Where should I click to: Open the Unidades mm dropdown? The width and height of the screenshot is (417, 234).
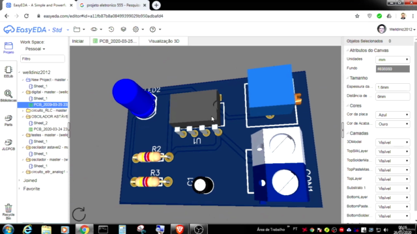pyautogui.click(x=392, y=60)
